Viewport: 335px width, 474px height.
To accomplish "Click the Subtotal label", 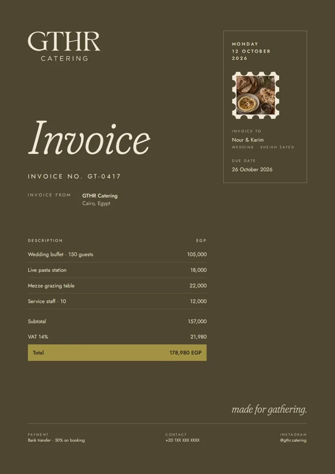I will click(x=37, y=321).
